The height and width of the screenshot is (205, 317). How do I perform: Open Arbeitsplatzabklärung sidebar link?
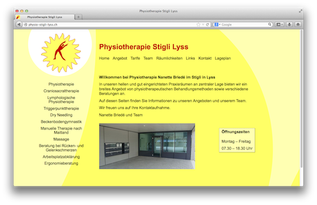coord(61,157)
